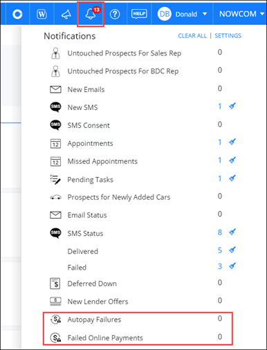The image size is (267, 350).
Task: Click the Autopay Failures dollar warning icon
Action: pos(55,320)
